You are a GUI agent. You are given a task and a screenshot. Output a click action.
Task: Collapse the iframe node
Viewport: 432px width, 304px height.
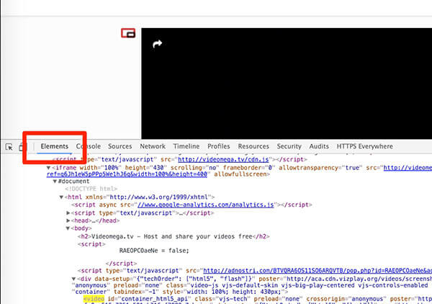click(48, 168)
